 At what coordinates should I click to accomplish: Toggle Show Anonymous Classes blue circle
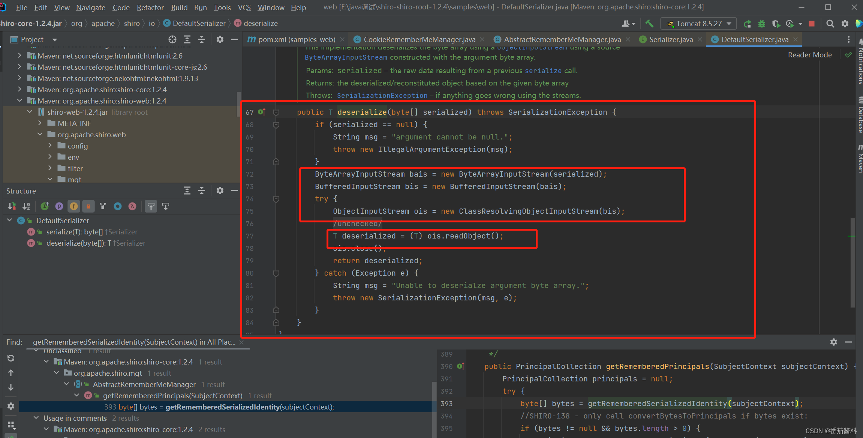point(118,206)
